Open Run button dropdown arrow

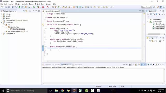click(36, 7)
